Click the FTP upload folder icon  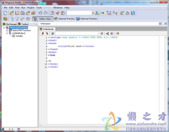click(128, 13)
